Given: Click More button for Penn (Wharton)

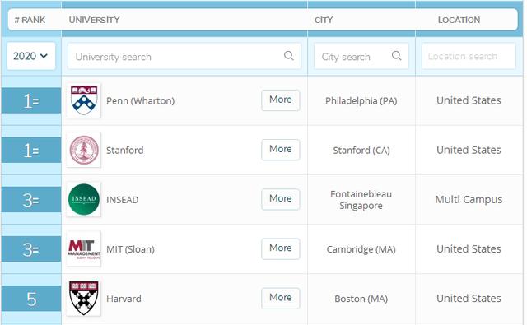Looking at the screenshot, I should pos(281,100).
